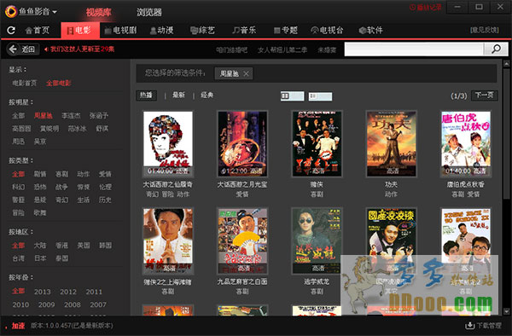This screenshot has height=336, width=512.
Task: Select the 电影 category
Action: coord(80,31)
